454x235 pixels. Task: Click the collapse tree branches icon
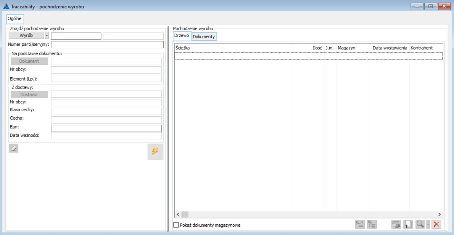(360, 224)
